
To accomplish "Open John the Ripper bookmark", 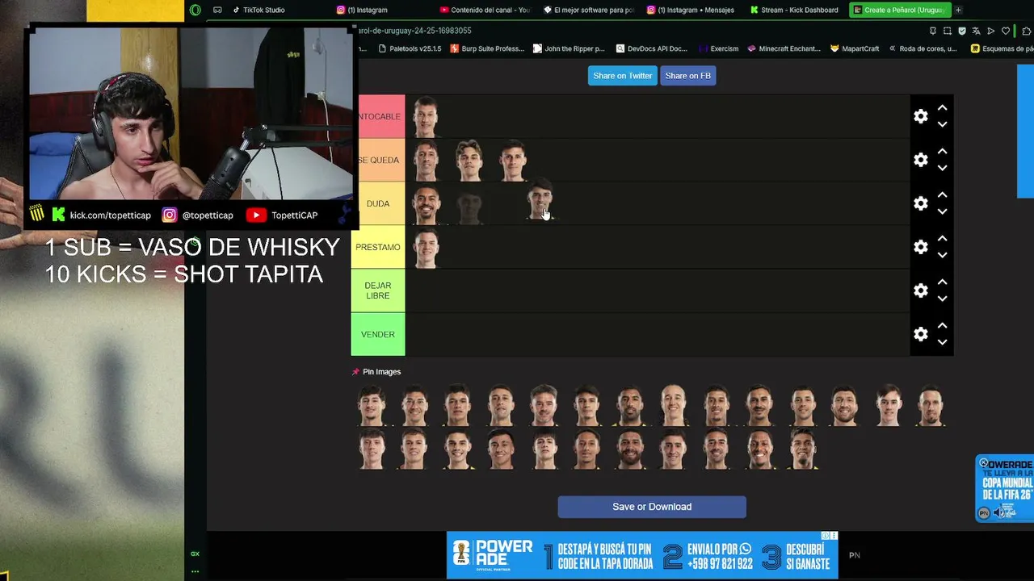I will pos(569,48).
